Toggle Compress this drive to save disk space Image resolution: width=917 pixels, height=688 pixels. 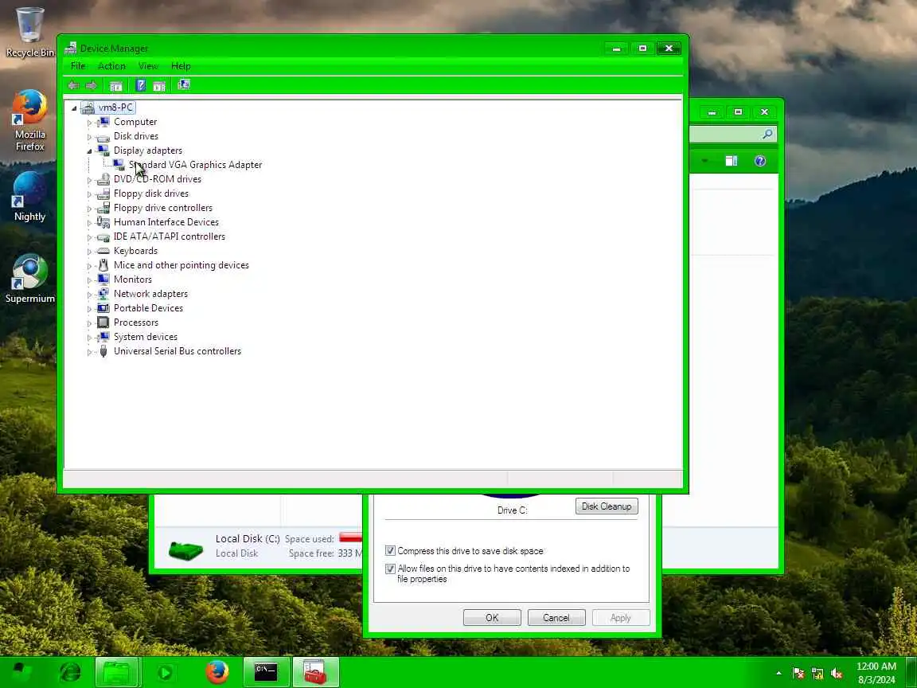coord(390,550)
